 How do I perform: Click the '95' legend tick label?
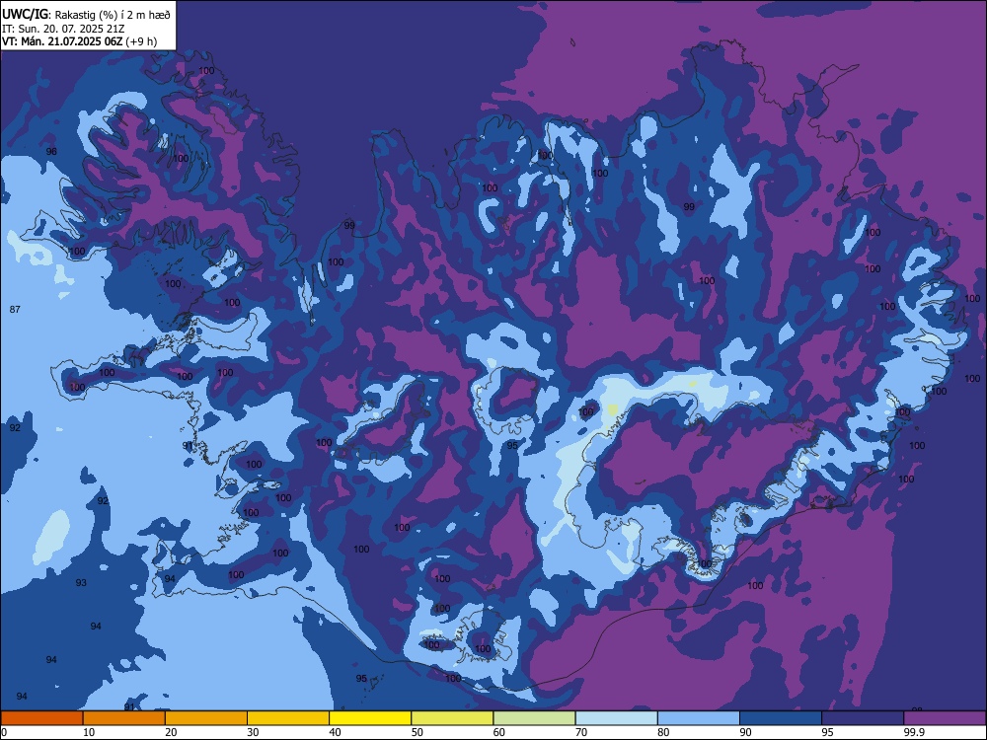click(827, 732)
